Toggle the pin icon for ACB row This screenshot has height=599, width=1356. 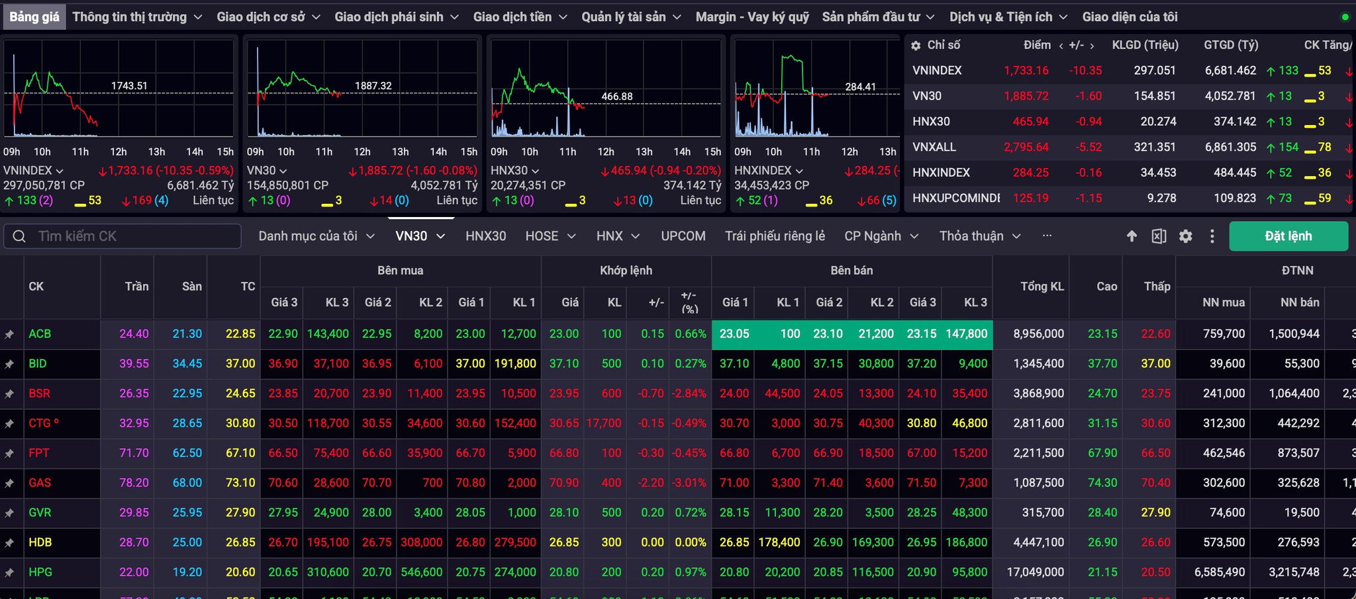point(9,334)
